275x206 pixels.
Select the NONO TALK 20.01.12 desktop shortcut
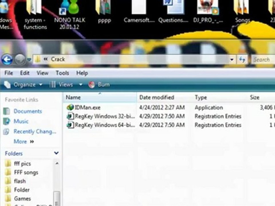click(70, 15)
